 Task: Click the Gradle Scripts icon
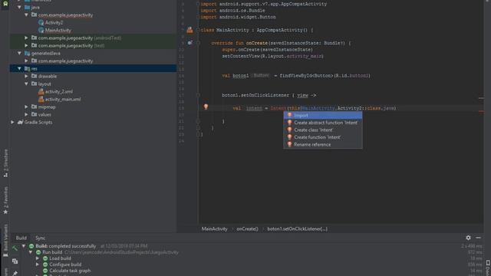pyautogui.click(x=21, y=122)
